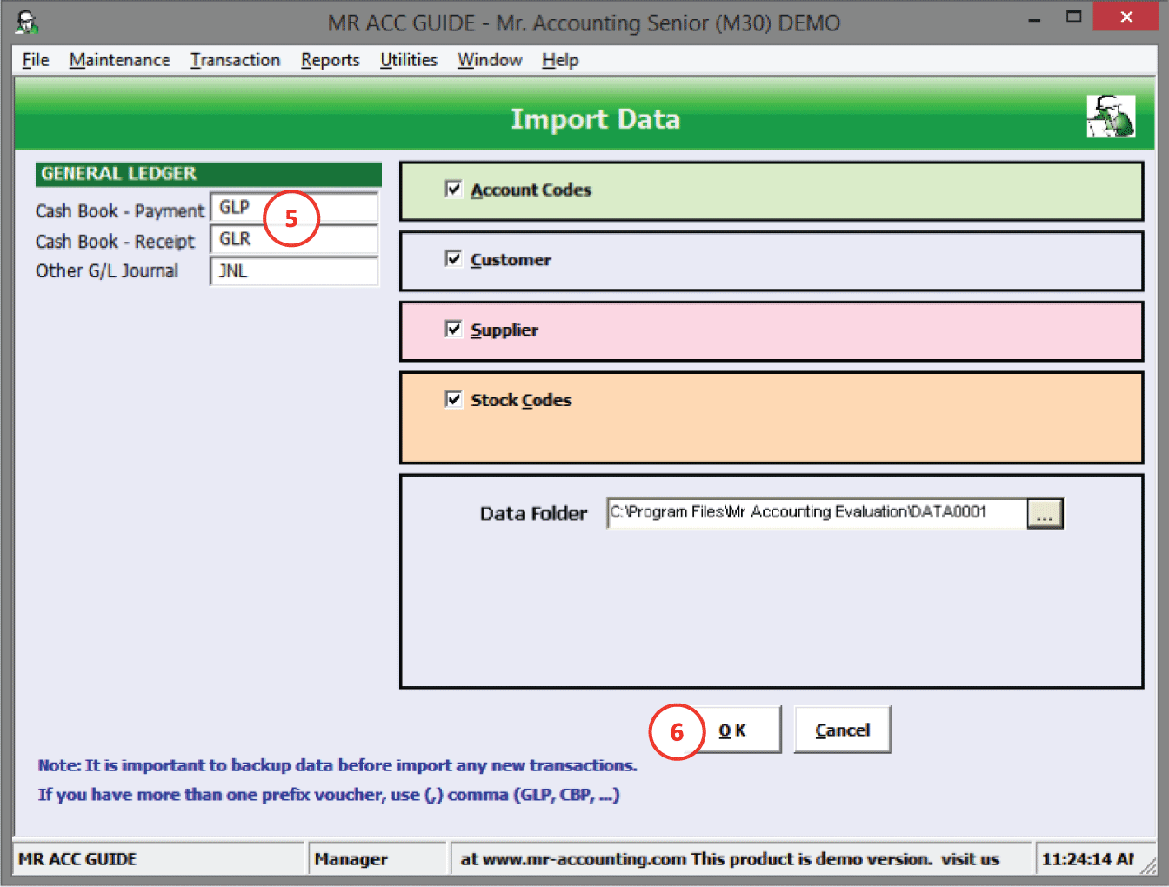Uncheck the Stock Codes checkbox

pos(453,399)
